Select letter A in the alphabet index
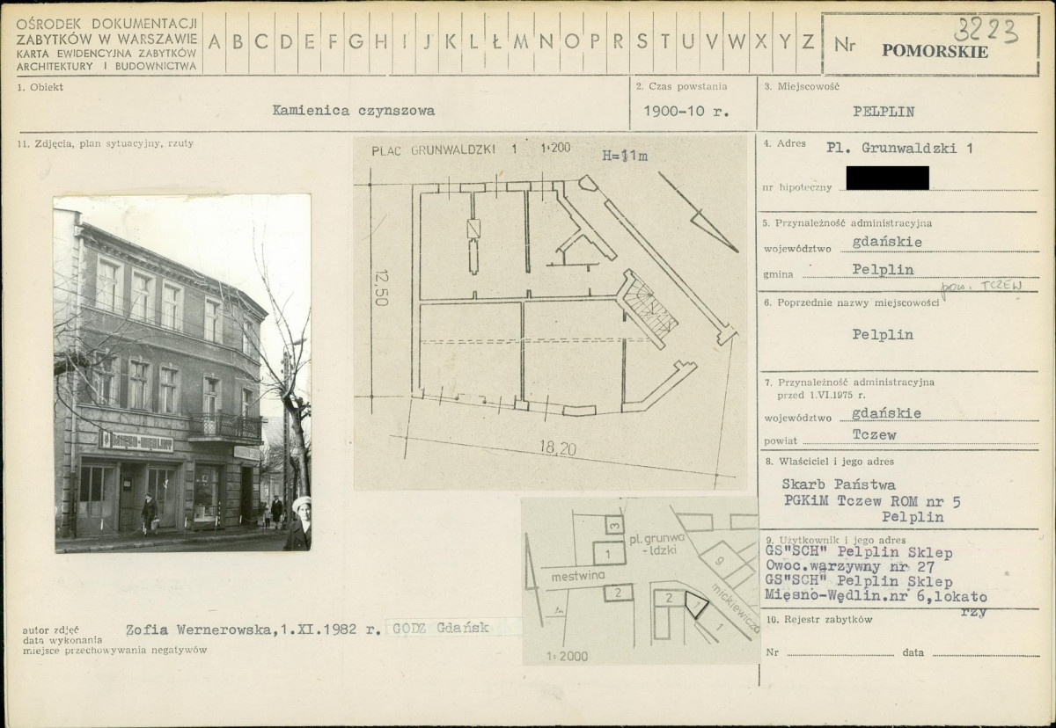Image resolution: width=1056 pixels, height=728 pixels. coord(215,41)
